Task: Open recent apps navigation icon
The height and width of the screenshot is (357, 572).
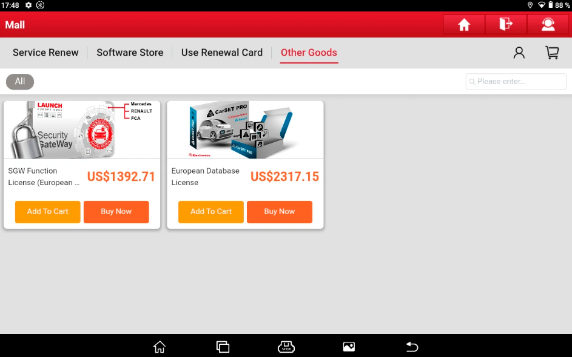Action: click(x=223, y=347)
